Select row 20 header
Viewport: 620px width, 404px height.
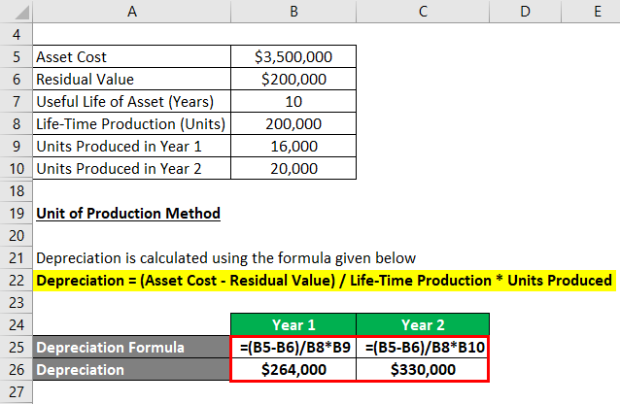[17, 236]
